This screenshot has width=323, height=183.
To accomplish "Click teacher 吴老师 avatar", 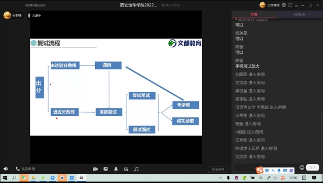I will [x=7, y=15].
